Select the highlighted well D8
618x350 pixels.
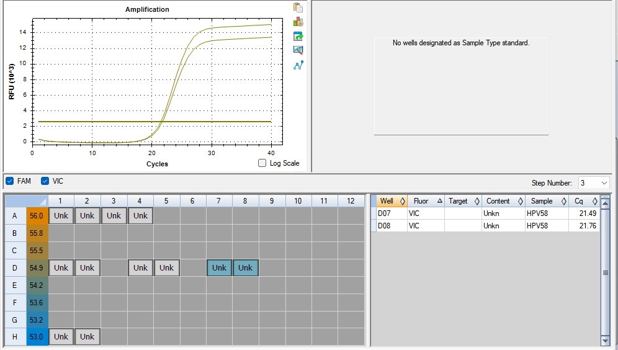[245, 268]
